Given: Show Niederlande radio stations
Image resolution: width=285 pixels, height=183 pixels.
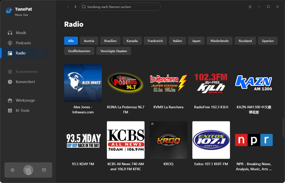Looking at the screenshot, I should point(219,41).
